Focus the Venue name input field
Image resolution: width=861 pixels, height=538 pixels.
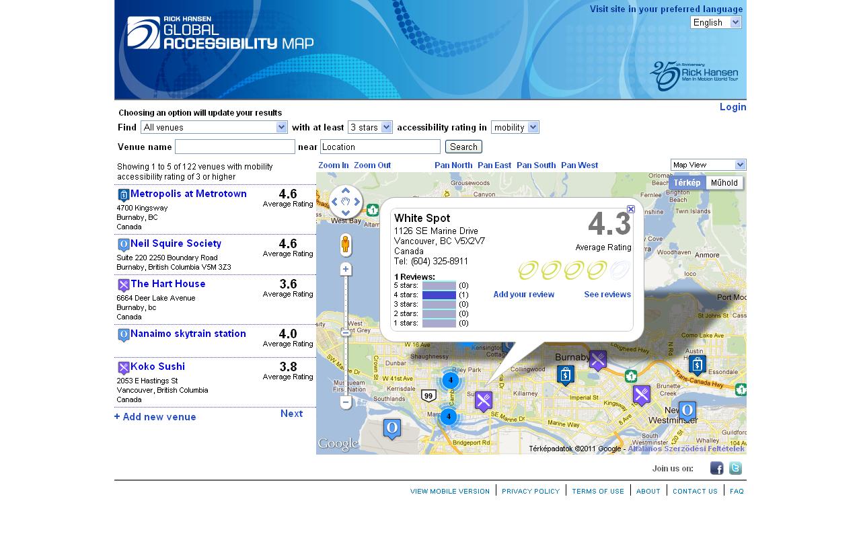pos(235,147)
